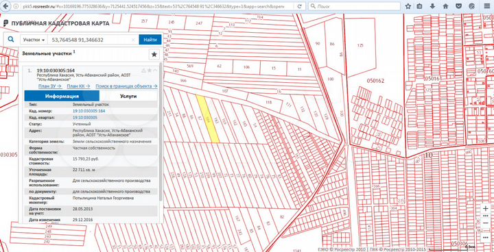Click map parcel labeled 245
The width and height of the screenshot is (494, 252).
point(172,22)
